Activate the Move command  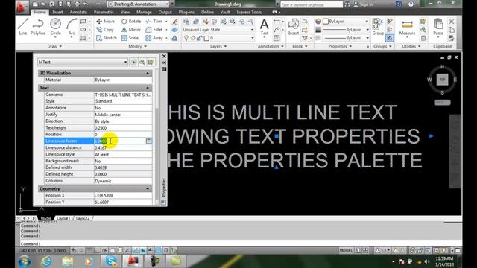point(105,22)
